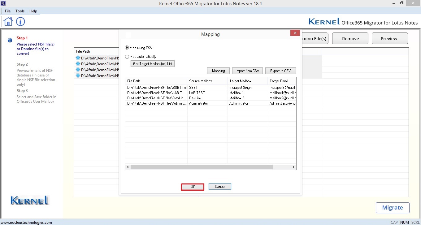421x225 pixels.
Task: Click the Source Mailbox column header
Action: click(x=207, y=81)
